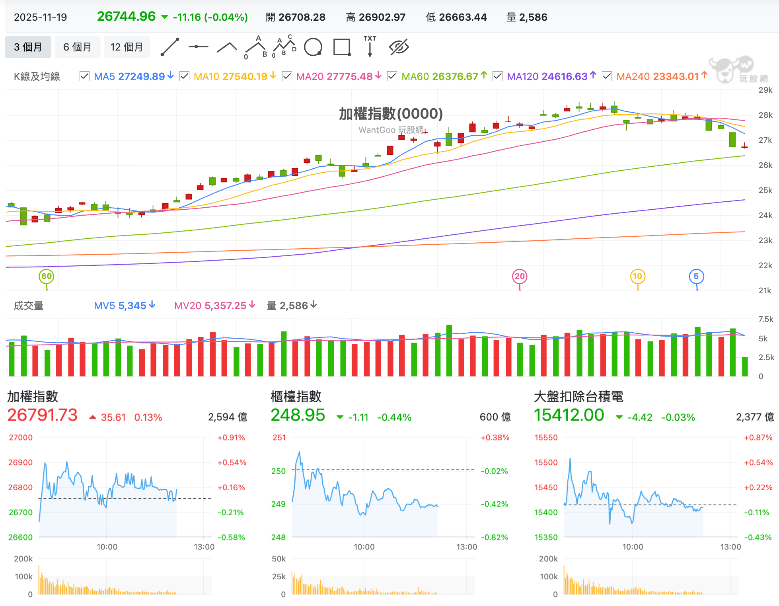
Task: Toggle the MA20 moving average checkbox
Action: 287,76
